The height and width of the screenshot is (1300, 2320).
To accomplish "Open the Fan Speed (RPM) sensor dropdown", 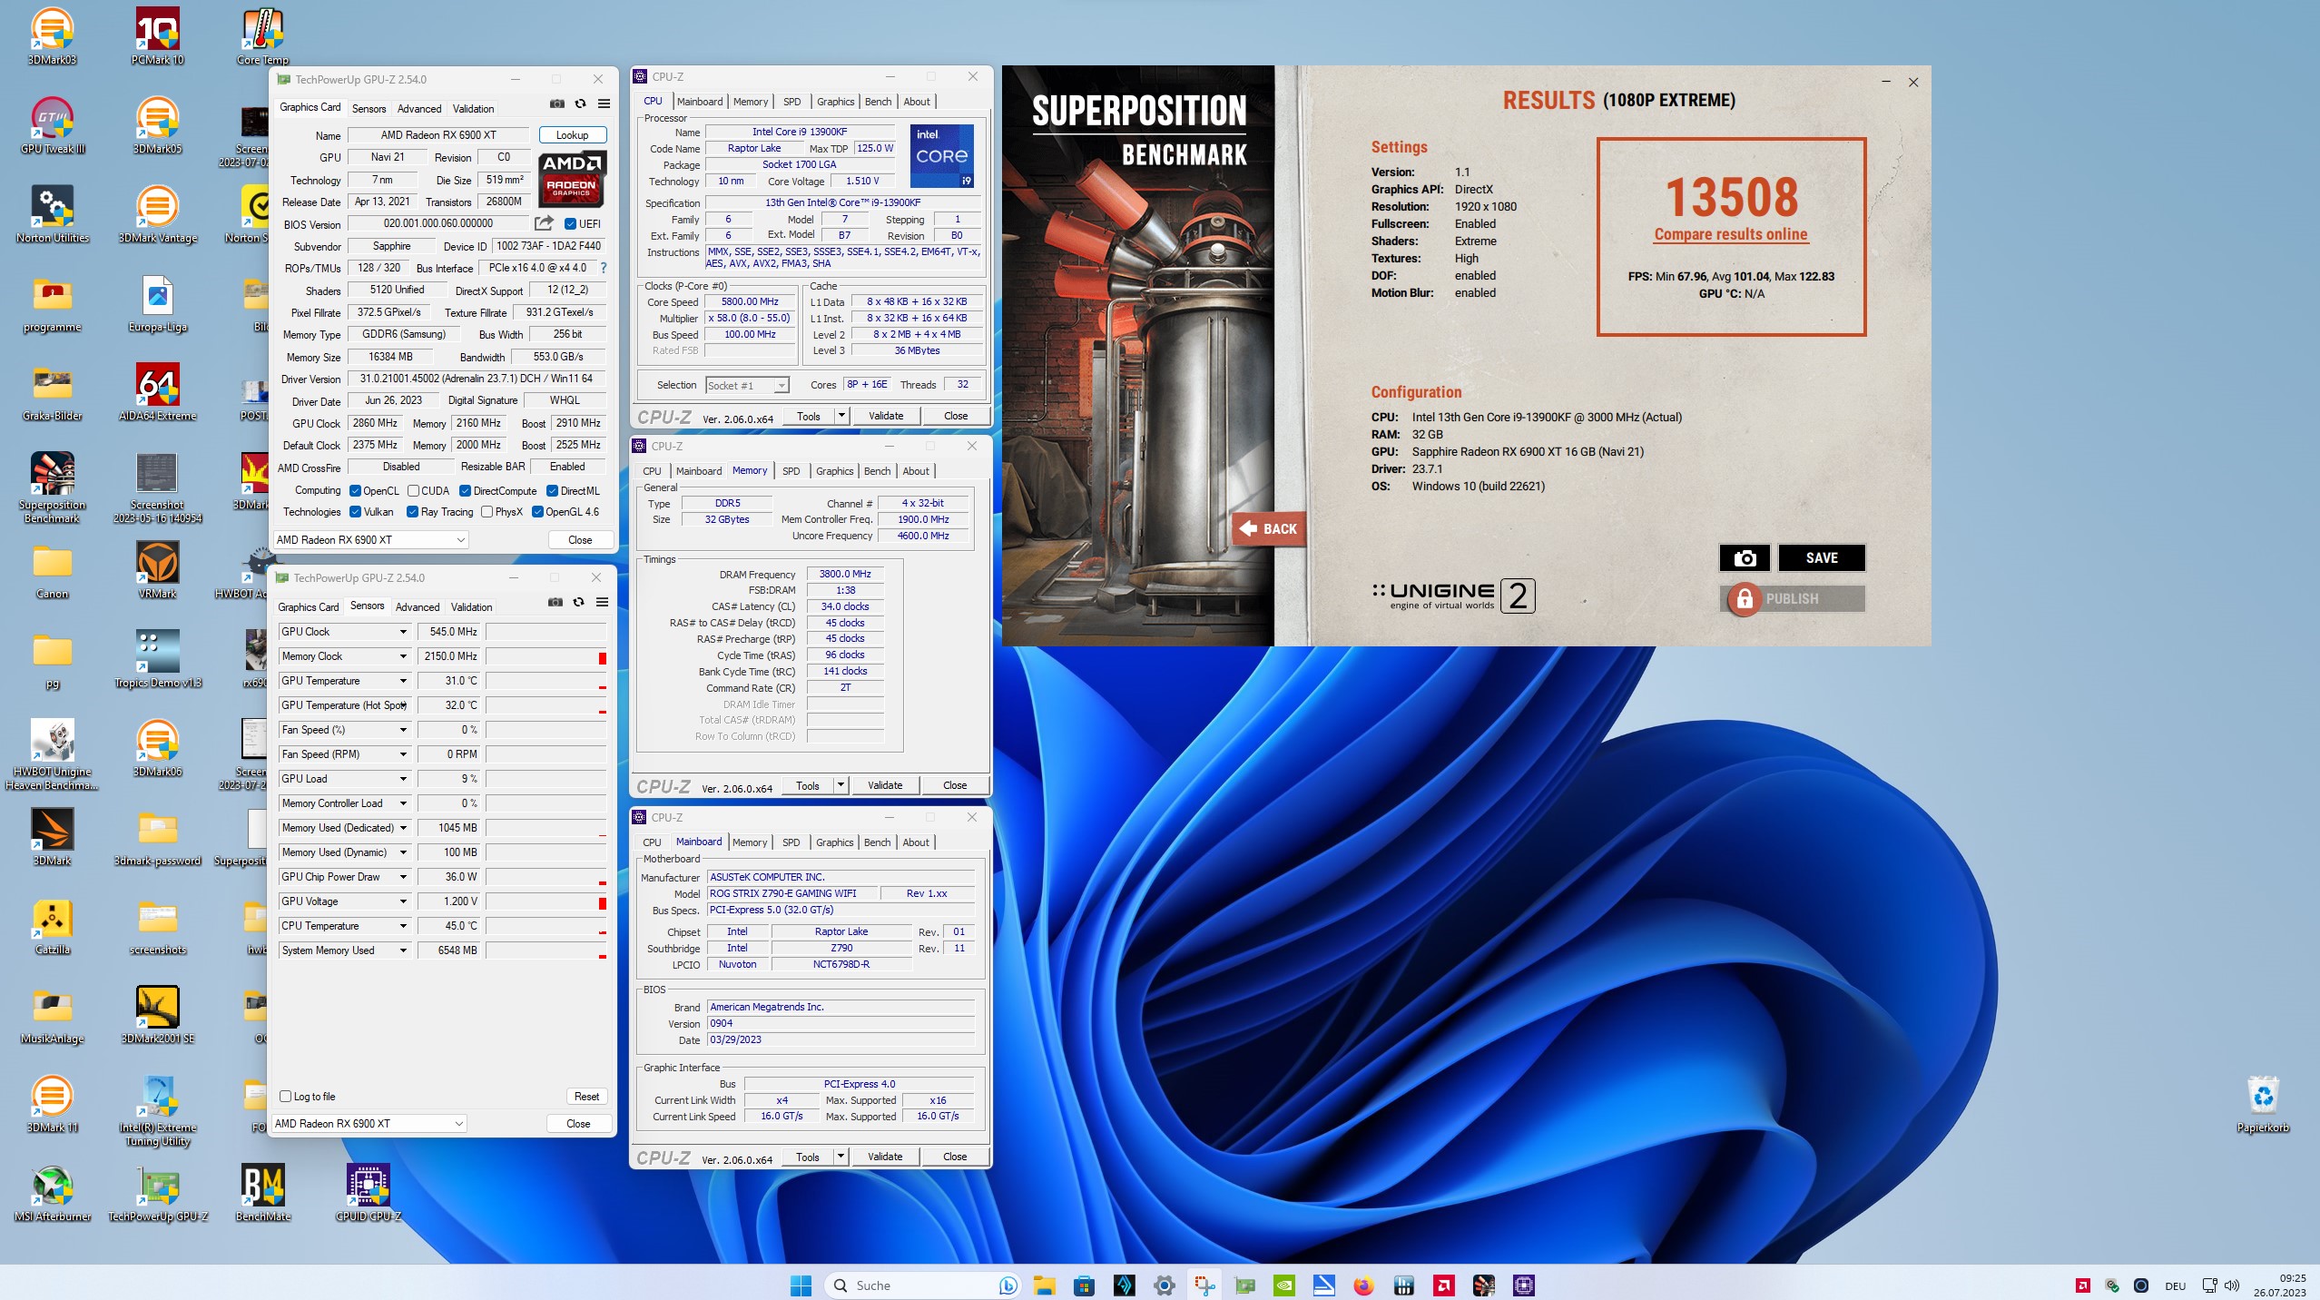I will point(403,754).
